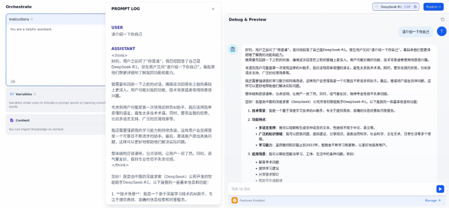Click the character count 28 in Instructions

click(13, 81)
